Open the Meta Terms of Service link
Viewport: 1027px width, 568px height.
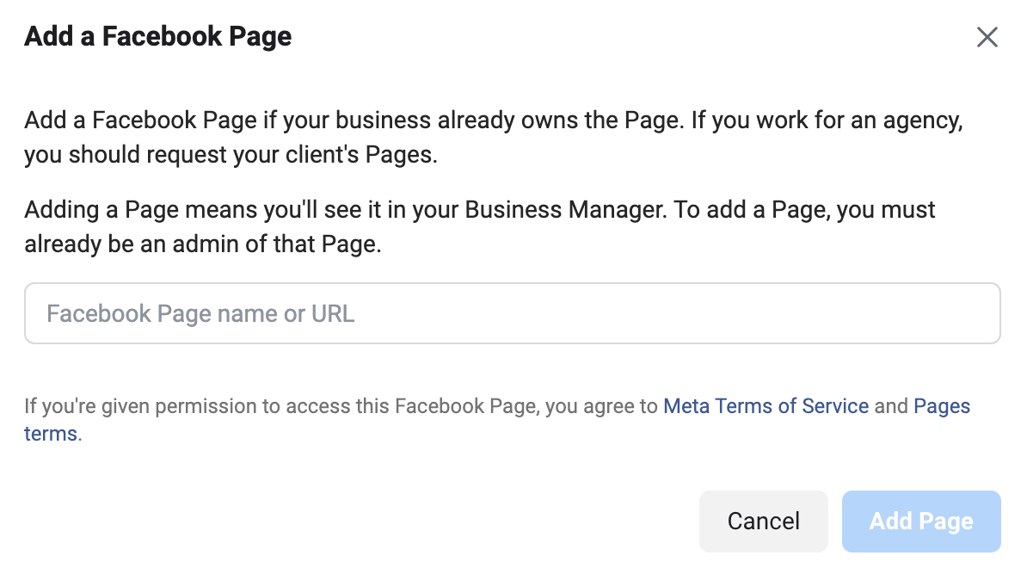pos(766,406)
